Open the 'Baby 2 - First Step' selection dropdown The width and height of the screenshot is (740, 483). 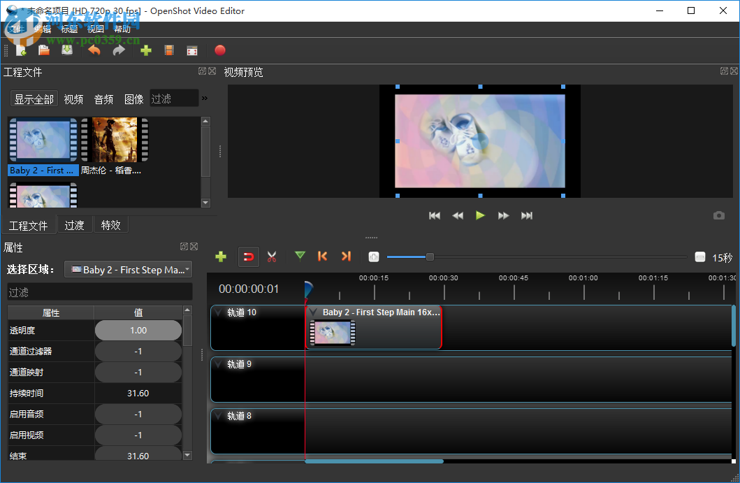[x=128, y=269]
